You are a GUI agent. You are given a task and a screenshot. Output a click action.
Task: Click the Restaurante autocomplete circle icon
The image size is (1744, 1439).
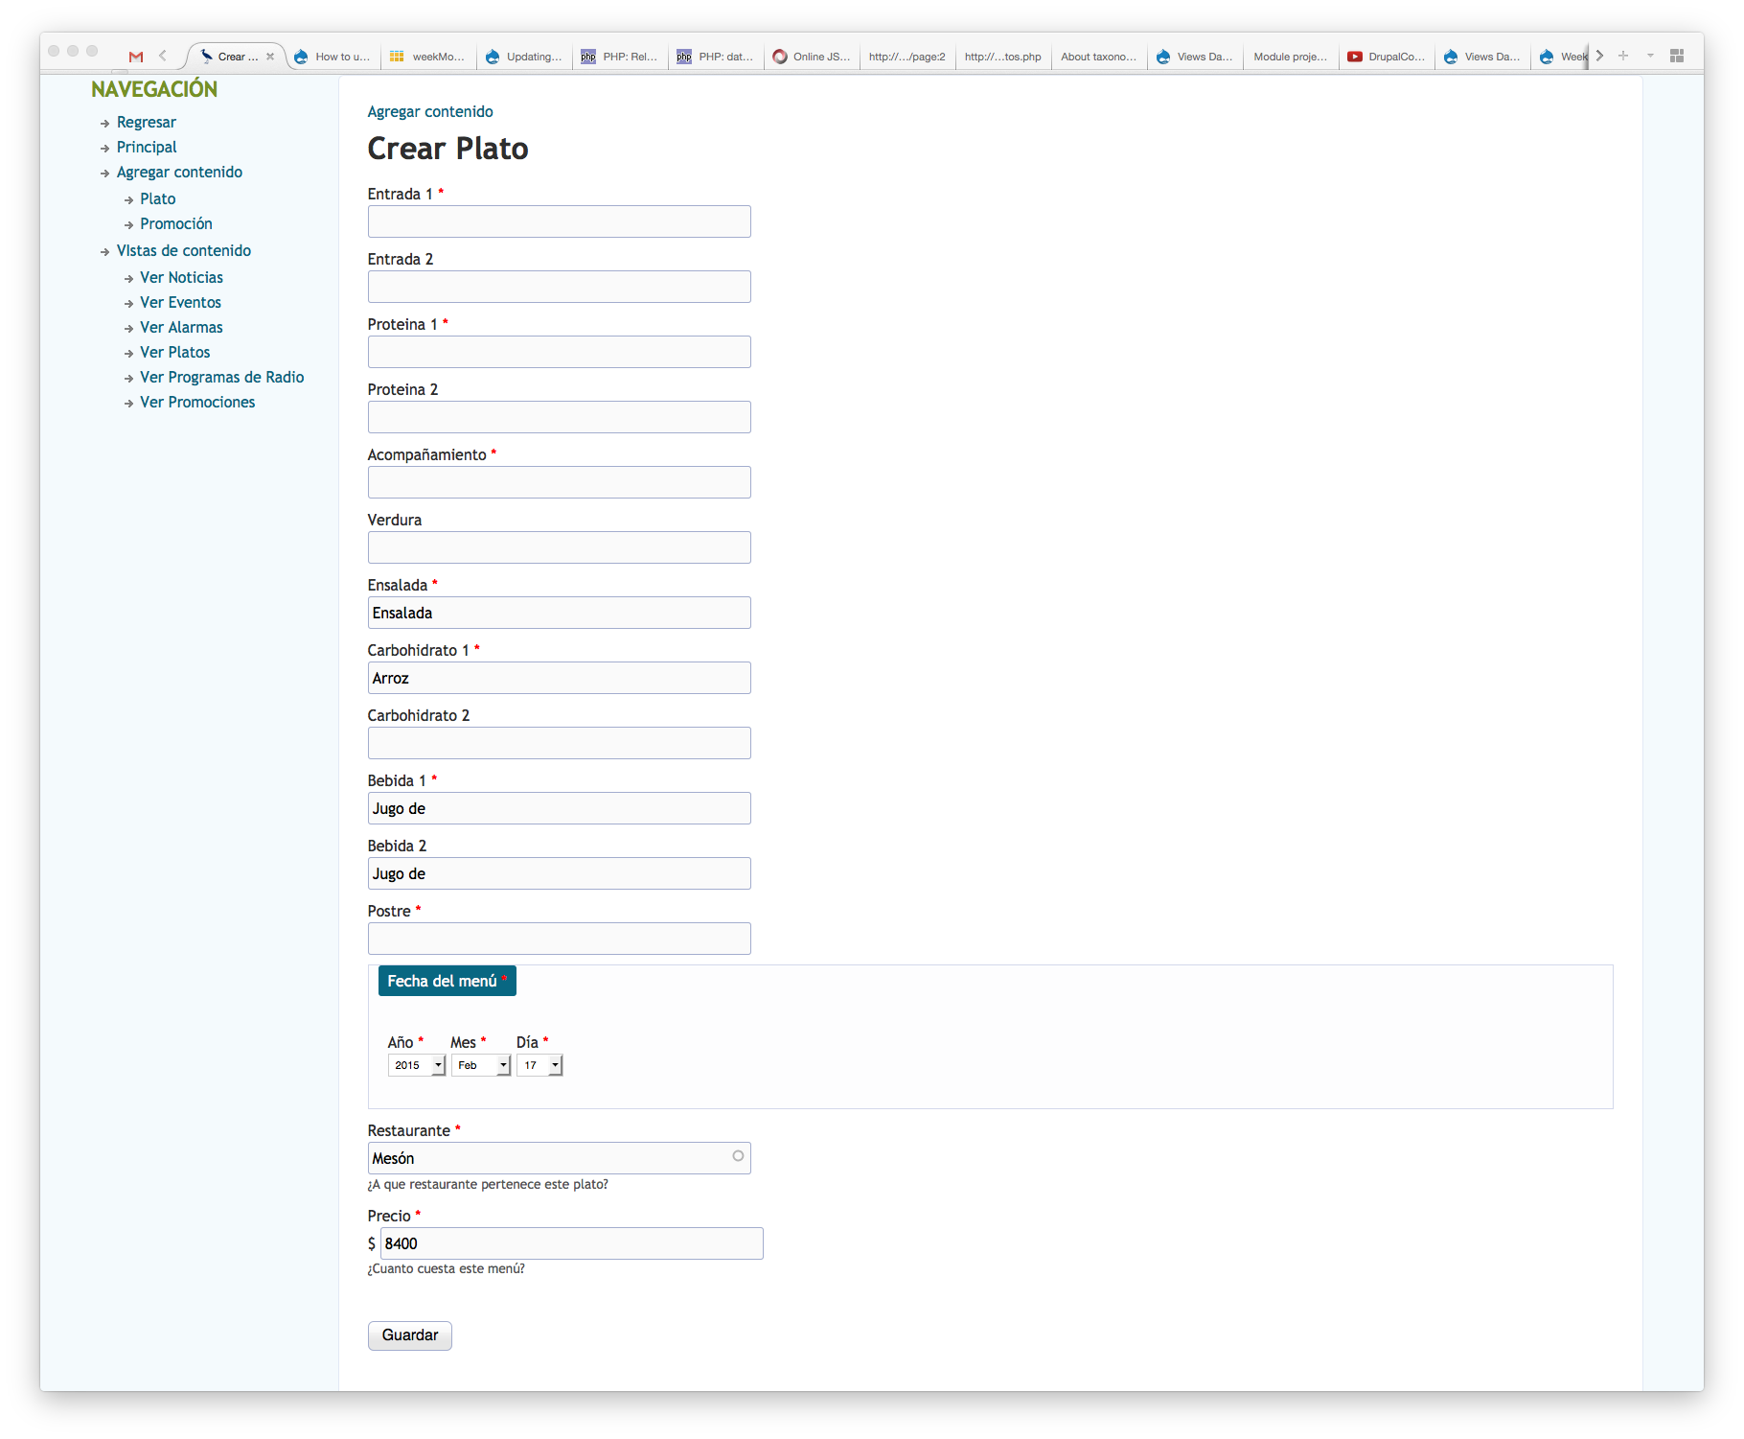point(738,1156)
